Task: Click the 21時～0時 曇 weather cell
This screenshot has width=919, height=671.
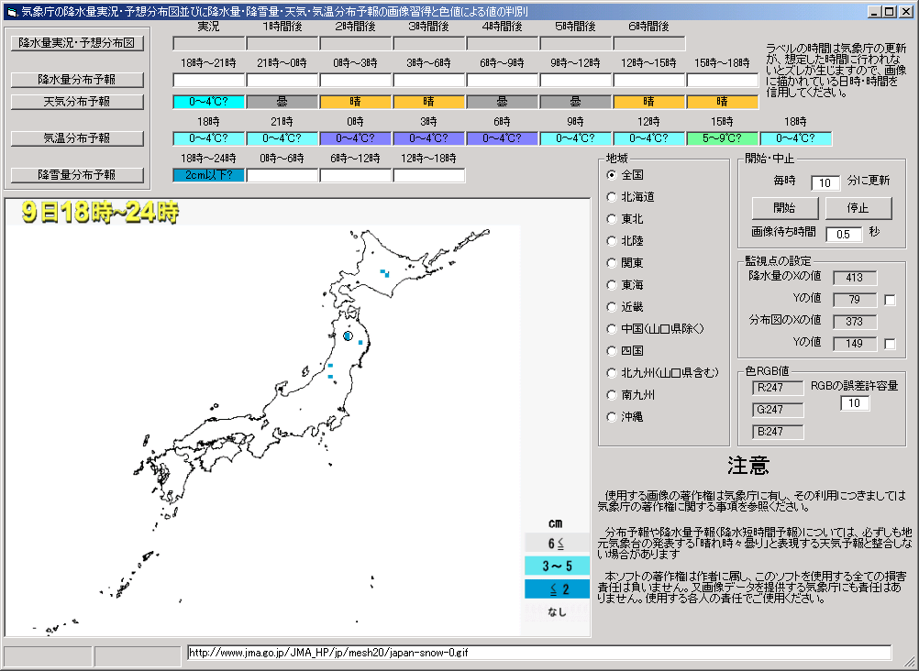Action: (282, 102)
